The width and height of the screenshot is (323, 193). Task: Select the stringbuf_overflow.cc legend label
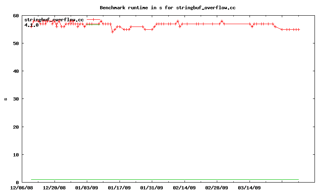pyautogui.click(x=54, y=20)
